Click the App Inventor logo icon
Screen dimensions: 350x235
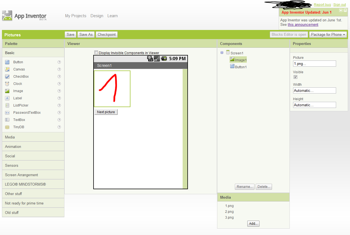point(7,16)
